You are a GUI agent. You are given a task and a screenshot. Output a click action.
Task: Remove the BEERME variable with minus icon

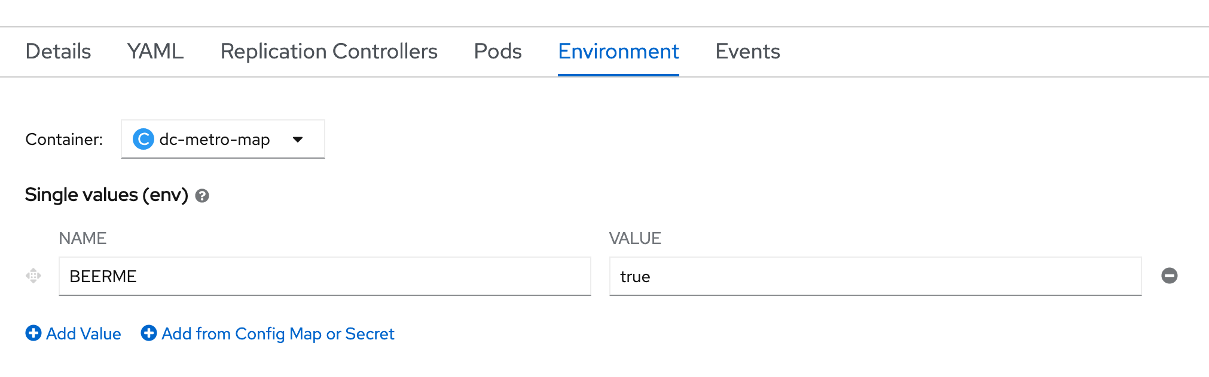point(1169,276)
